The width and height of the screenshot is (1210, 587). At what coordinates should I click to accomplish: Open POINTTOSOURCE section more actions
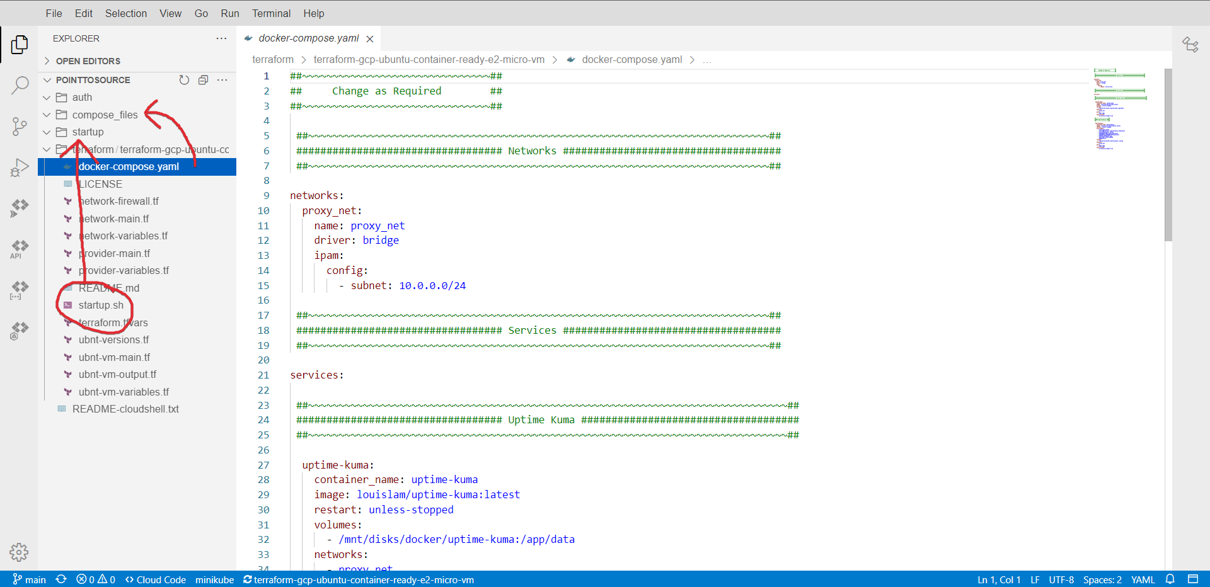222,80
